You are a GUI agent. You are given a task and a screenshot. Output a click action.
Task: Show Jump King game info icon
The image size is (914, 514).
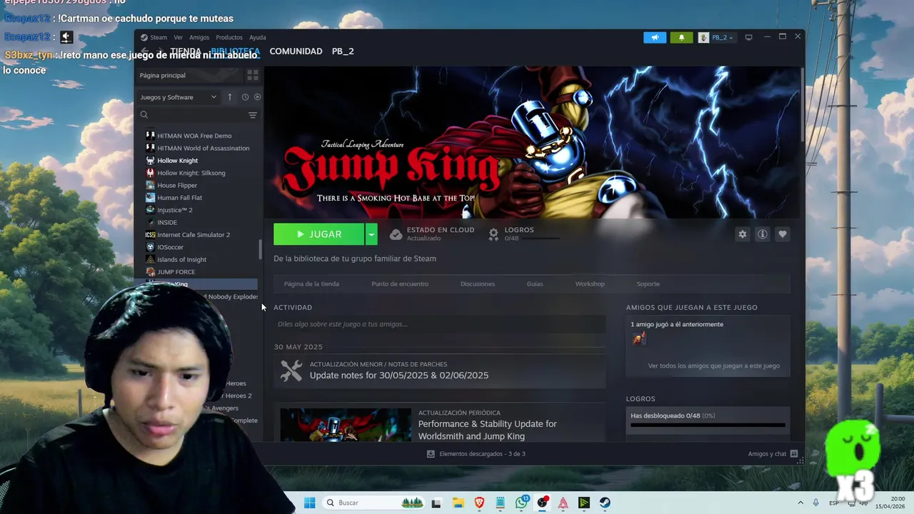point(763,234)
